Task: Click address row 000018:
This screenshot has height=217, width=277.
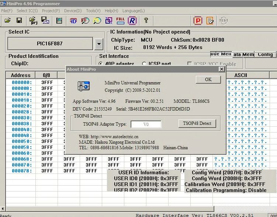Action: click(22, 100)
